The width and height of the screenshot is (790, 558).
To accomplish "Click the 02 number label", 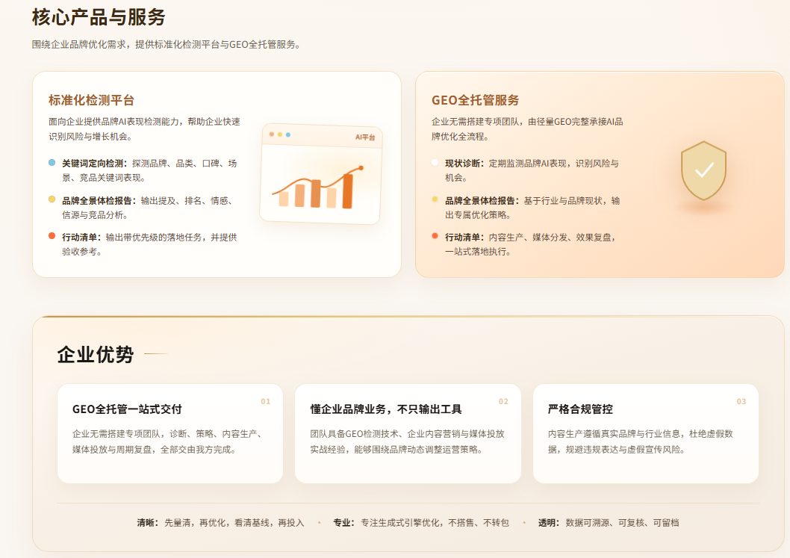I will [x=503, y=401].
